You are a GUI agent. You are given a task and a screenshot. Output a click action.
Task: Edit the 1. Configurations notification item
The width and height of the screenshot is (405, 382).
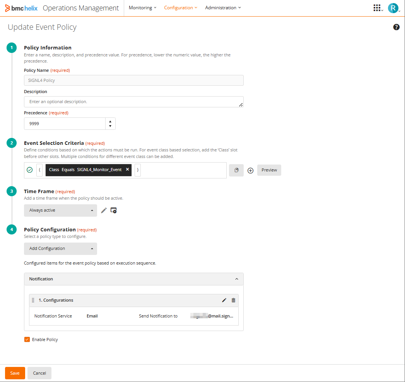pyautogui.click(x=224, y=300)
